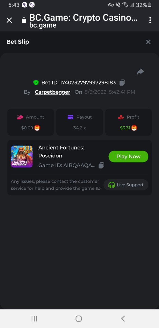
Task: Tap the Android recent apps button
Action: coord(34,318)
